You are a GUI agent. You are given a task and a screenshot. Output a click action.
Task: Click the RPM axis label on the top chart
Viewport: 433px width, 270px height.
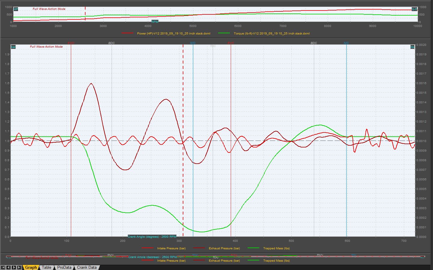pyautogui.click(x=155, y=22)
